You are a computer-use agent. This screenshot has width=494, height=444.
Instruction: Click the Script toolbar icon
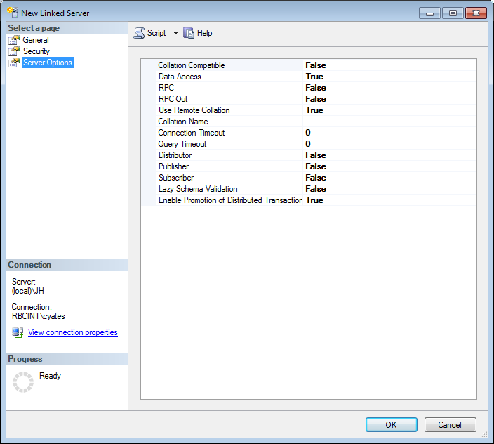pyautogui.click(x=139, y=33)
